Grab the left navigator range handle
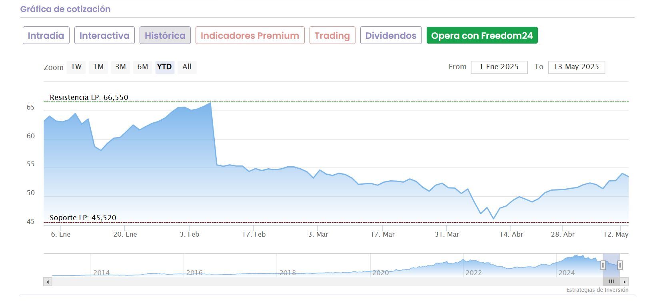This screenshot has width=661, height=303. pos(603,265)
